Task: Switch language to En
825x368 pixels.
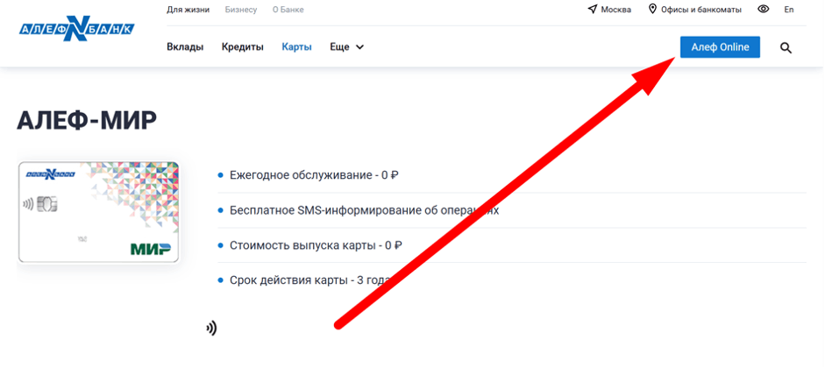Action: (789, 10)
